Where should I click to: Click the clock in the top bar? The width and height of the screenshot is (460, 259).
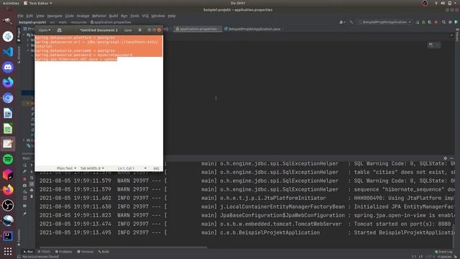click(x=238, y=3)
